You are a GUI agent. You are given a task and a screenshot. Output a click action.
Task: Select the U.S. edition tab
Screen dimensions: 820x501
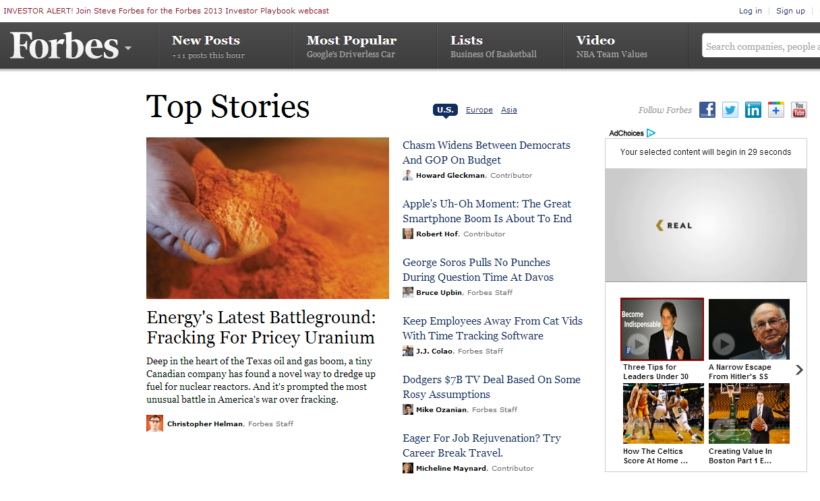(445, 110)
